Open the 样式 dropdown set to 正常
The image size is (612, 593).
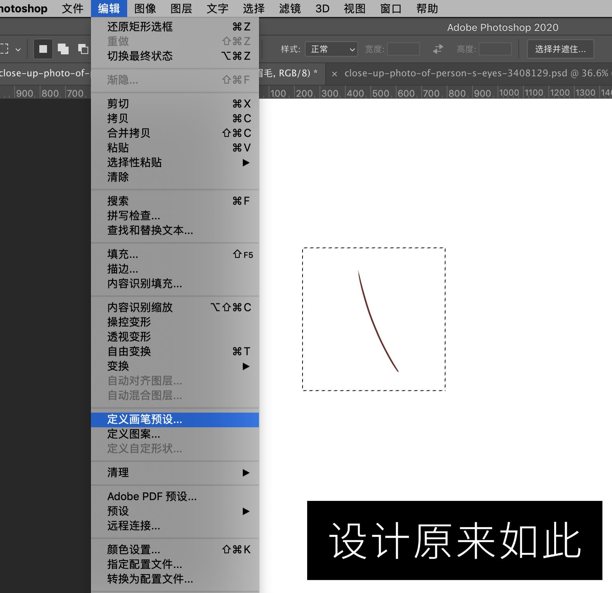(331, 49)
